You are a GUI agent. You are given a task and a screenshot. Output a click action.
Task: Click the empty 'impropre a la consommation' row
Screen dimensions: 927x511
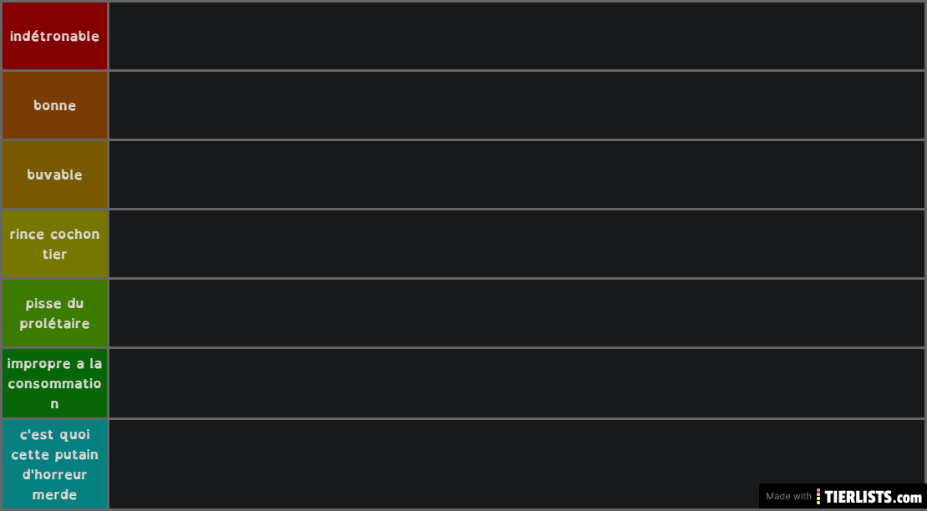[x=517, y=383]
